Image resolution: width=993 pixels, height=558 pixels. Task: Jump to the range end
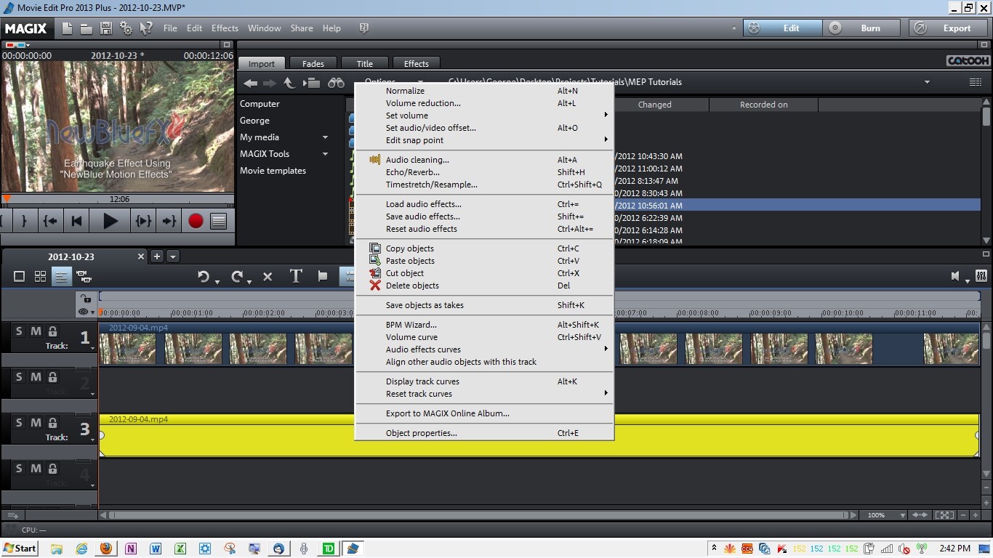click(169, 221)
